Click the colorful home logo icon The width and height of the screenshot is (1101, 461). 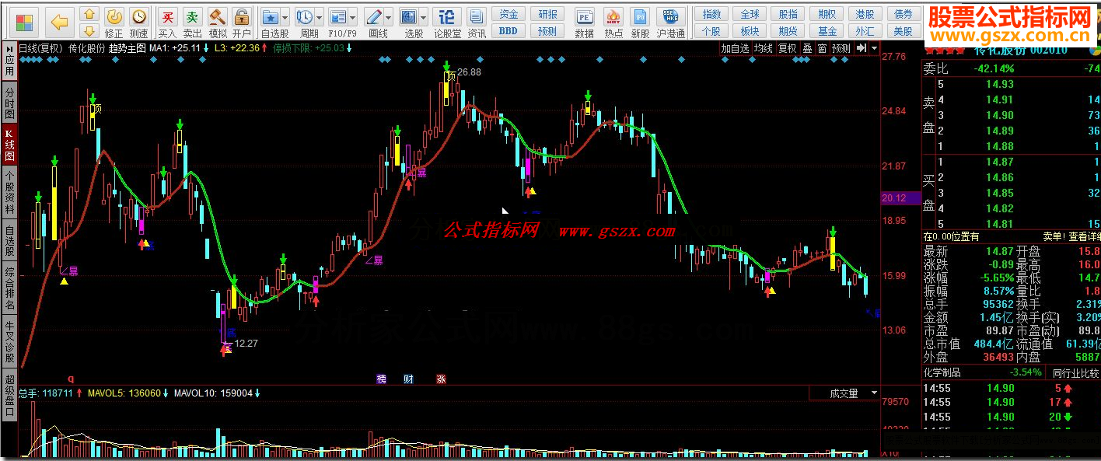click(25, 22)
